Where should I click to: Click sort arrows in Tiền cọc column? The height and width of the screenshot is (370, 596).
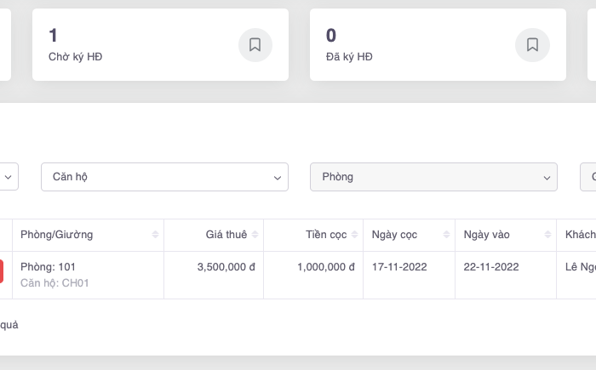pyautogui.click(x=354, y=235)
